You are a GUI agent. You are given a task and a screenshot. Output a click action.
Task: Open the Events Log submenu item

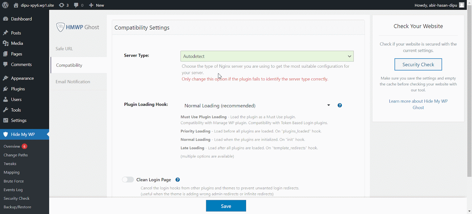pos(13,190)
